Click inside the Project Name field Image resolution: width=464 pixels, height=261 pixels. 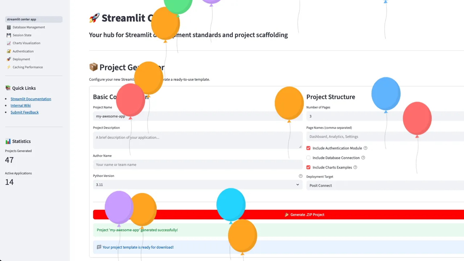(198, 116)
